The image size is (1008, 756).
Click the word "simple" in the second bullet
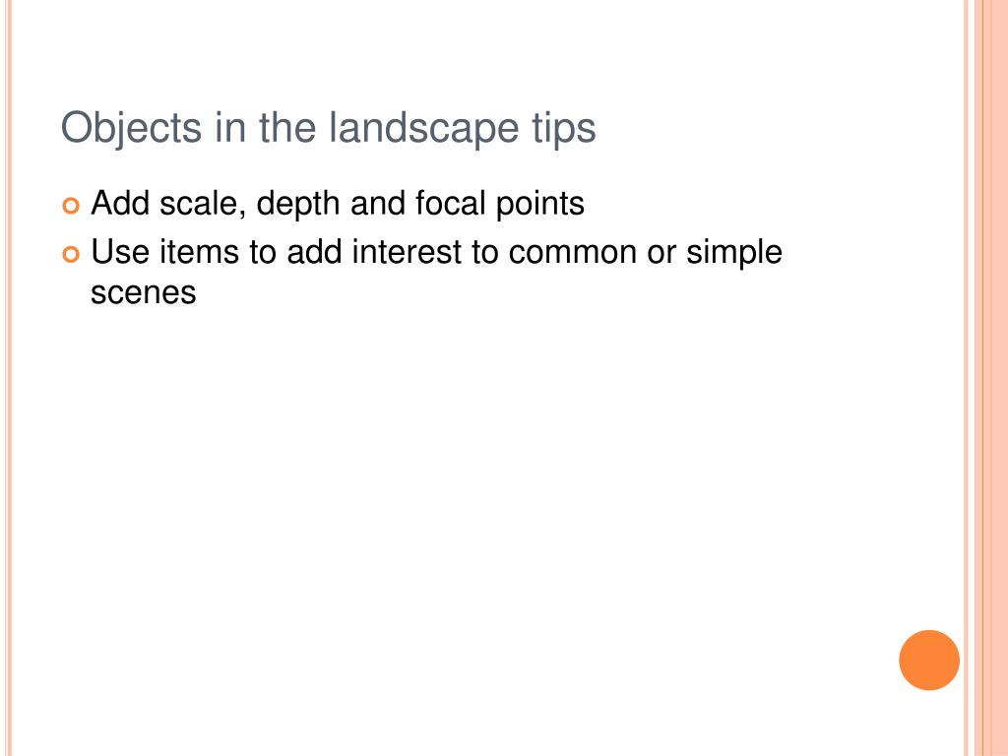click(x=734, y=253)
